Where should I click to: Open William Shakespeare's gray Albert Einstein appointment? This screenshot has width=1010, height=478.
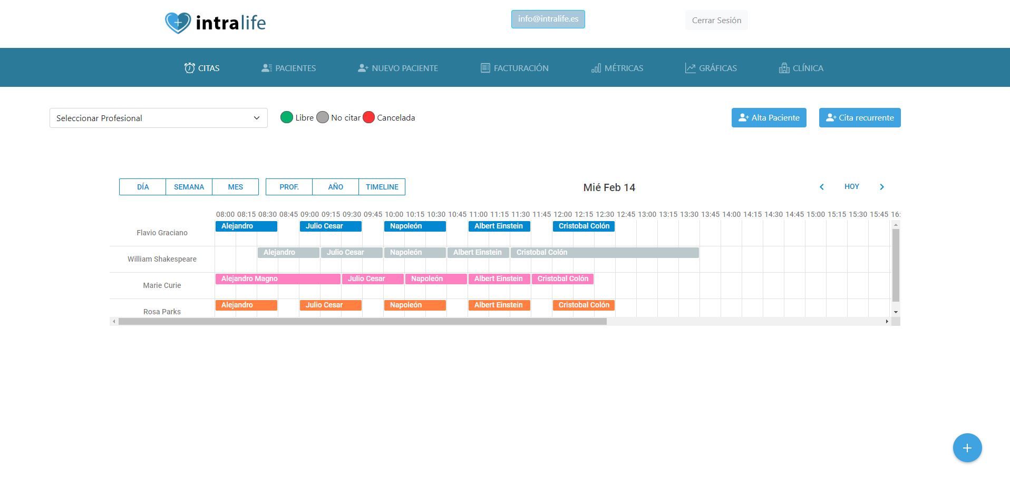(478, 253)
